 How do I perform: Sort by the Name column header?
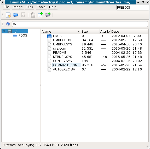coord(61,32)
